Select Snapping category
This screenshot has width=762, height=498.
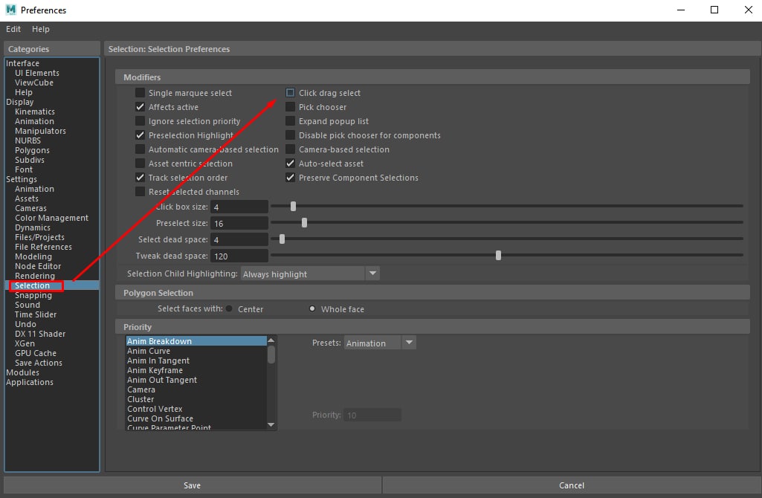pos(33,295)
